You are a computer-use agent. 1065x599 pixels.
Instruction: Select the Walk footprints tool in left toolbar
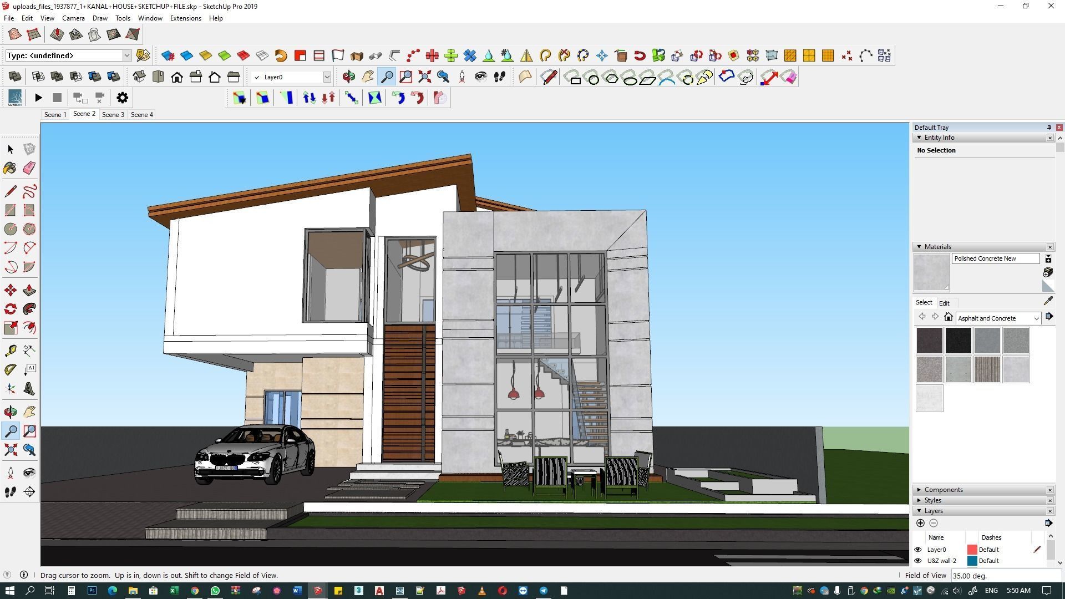tap(11, 492)
